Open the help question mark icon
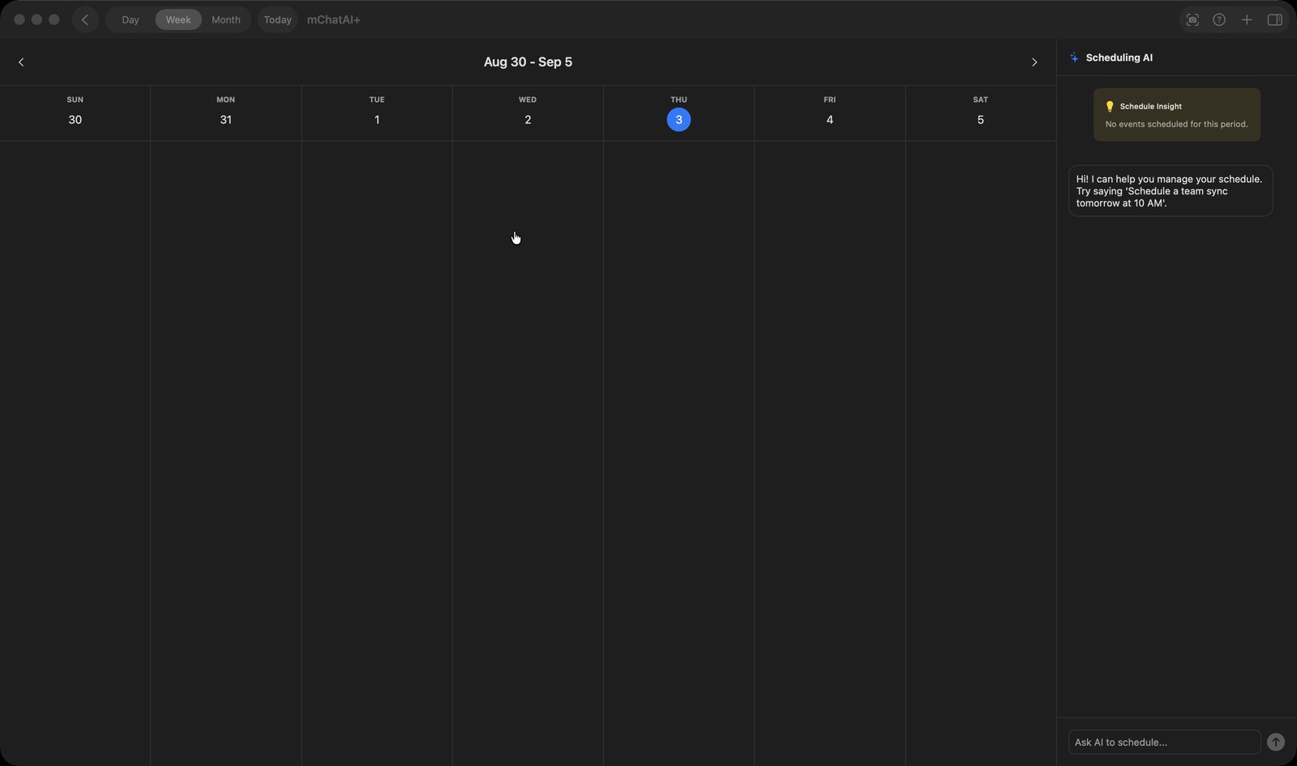Image resolution: width=1297 pixels, height=766 pixels. click(x=1219, y=19)
